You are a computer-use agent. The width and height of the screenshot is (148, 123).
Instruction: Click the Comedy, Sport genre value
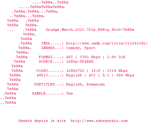point(81,48)
